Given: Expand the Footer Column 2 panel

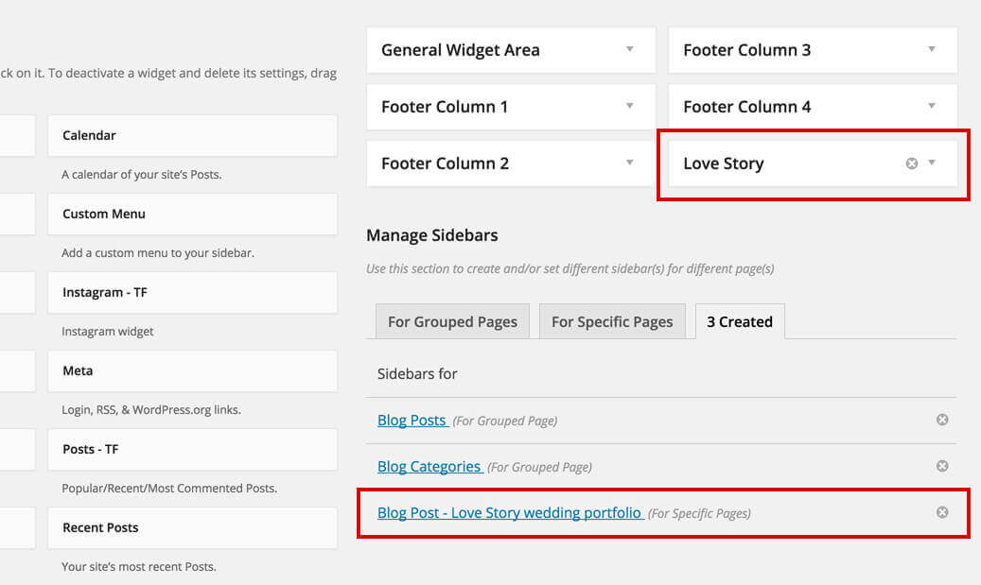Looking at the screenshot, I should 630,163.
